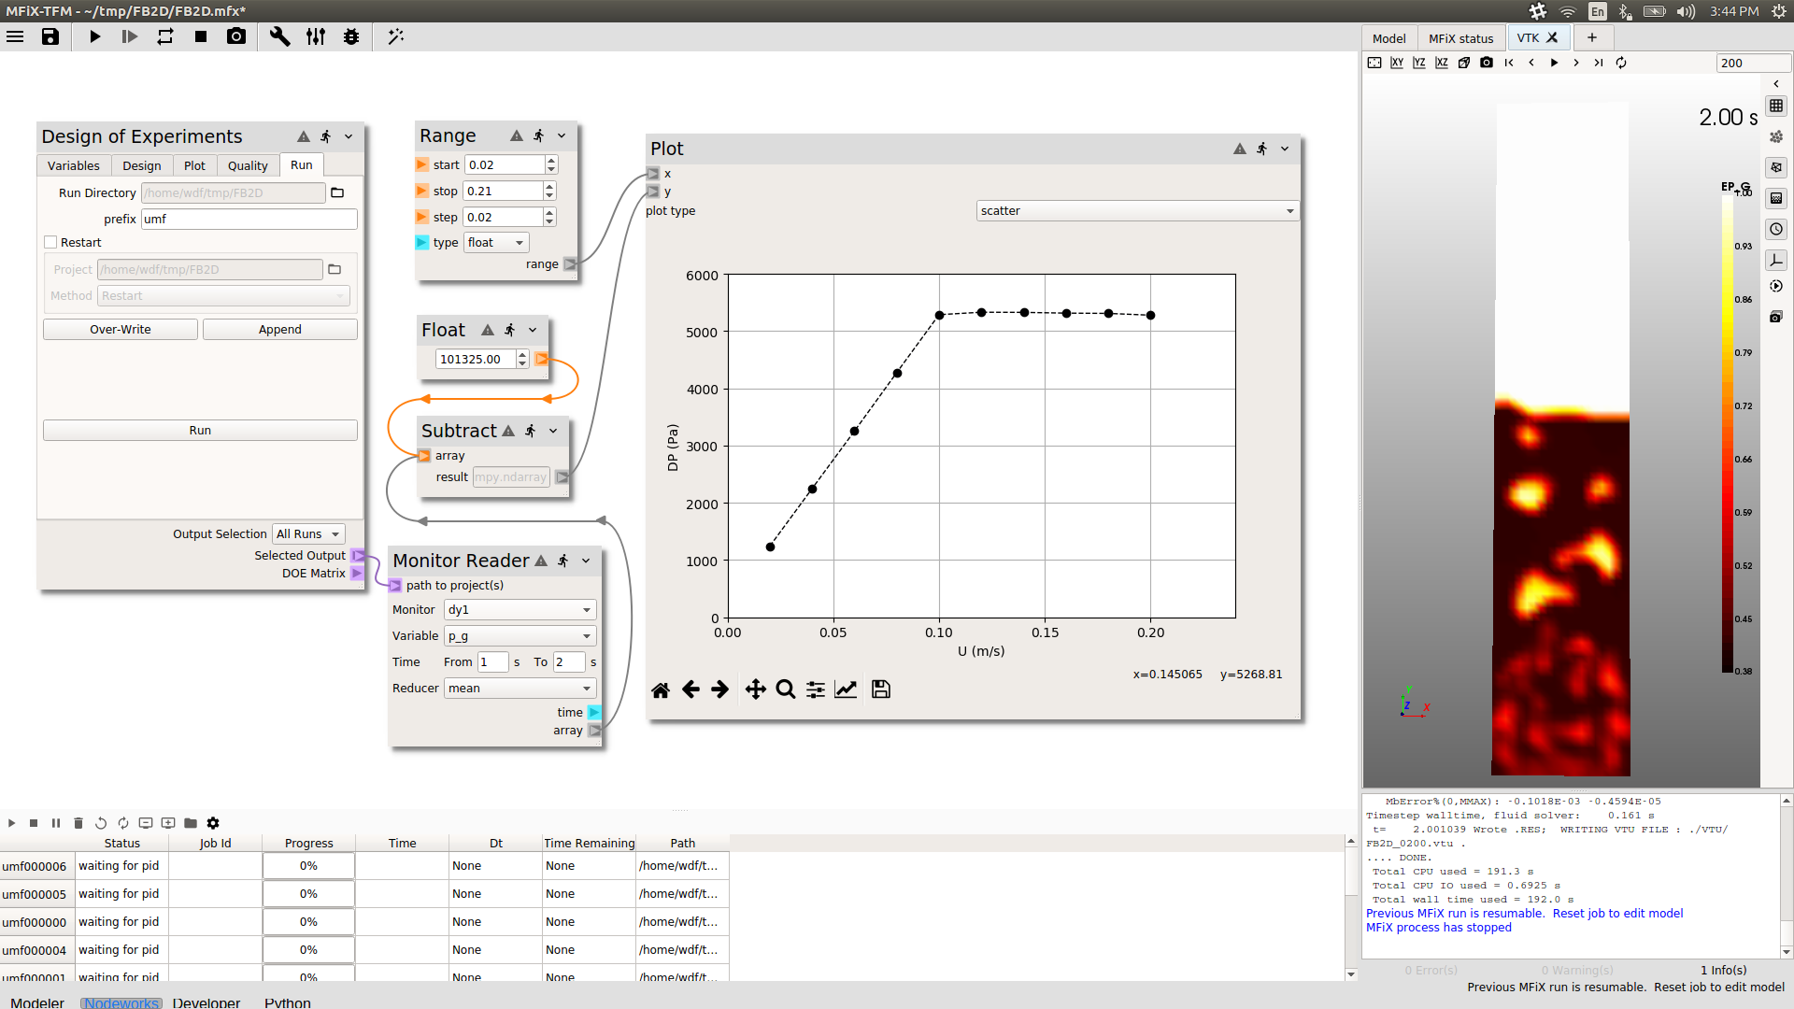The height and width of the screenshot is (1009, 1794).
Task: Click the magic wand icon in toolbar
Action: [x=395, y=36]
